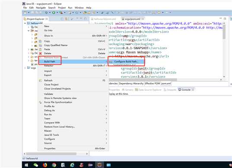The image size is (232, 168).
Task: Open the New submenu in the context menu
Action: tap(73, 26)
